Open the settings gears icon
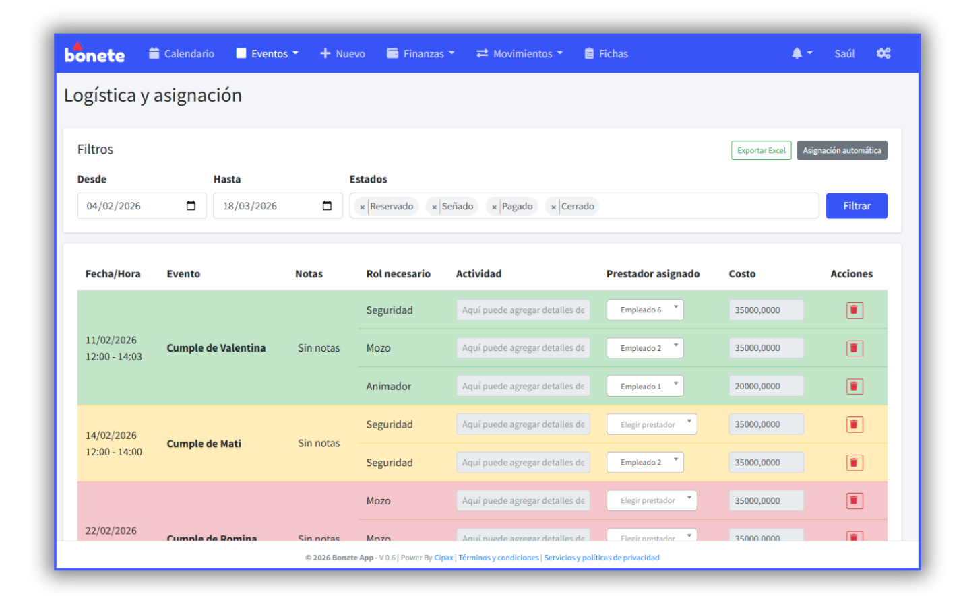This screenshot has width=961, height=596. [883, 54]
